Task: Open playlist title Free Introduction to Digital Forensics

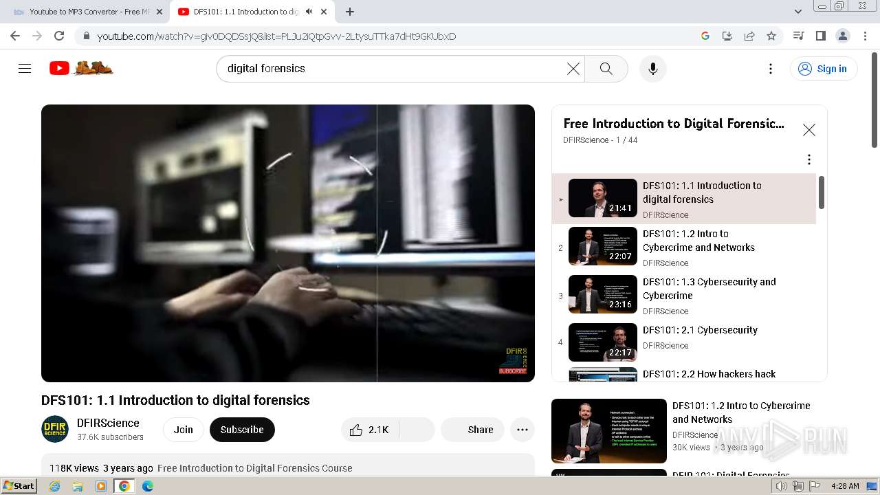Action: click(674, 124)
